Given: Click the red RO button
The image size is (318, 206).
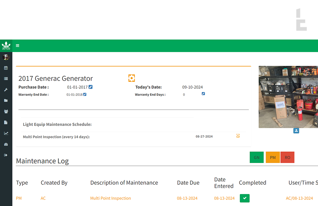Looking at the screenshot, I should pyautogui.click(x=287, y=157).
